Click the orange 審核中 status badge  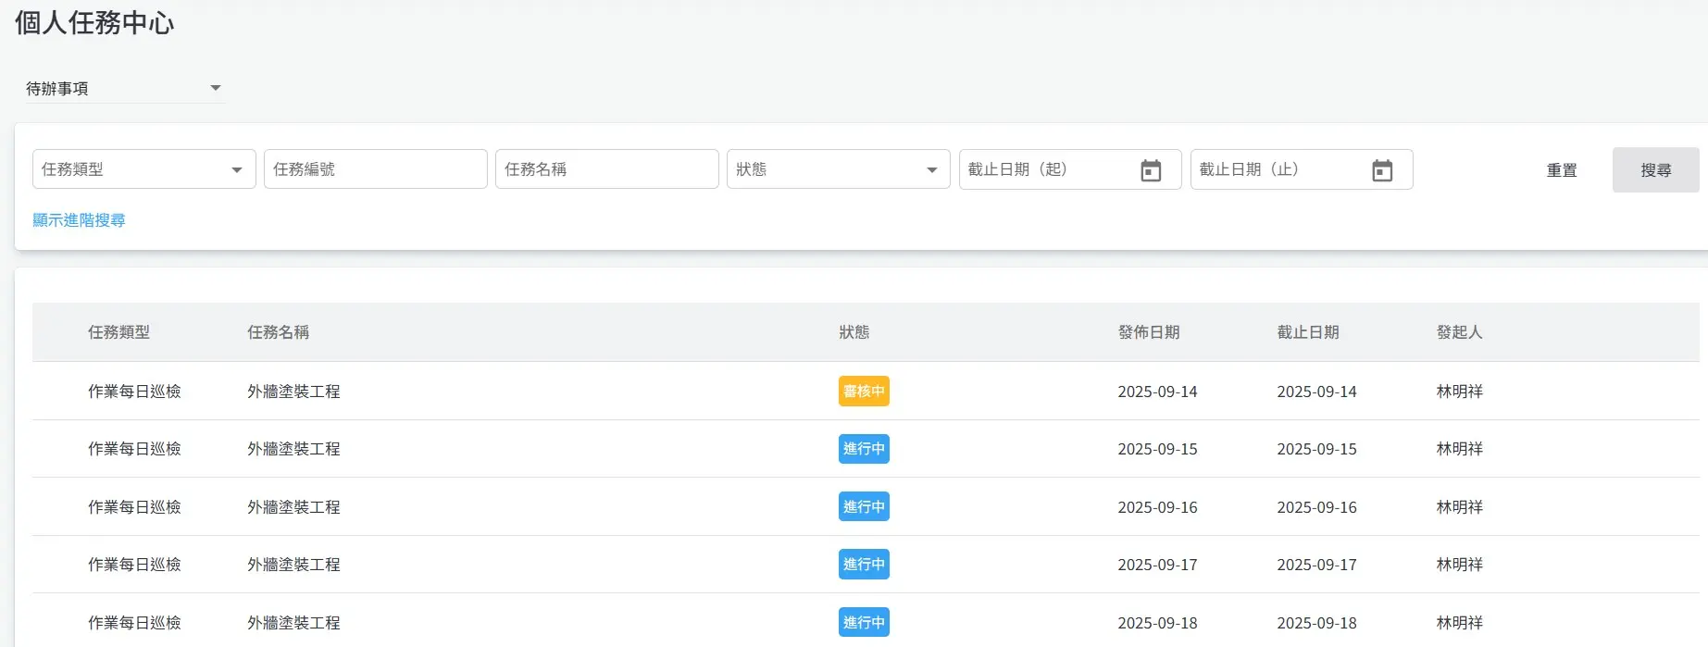pyautogui.click(x=864, y=392)
